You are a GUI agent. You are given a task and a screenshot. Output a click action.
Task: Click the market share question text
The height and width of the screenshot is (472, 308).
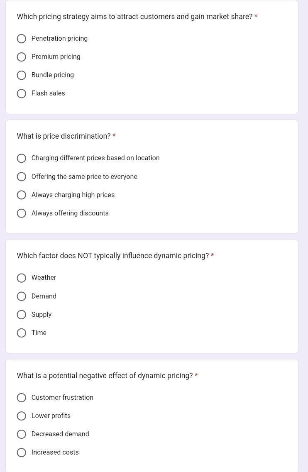(x=134, y=17)
